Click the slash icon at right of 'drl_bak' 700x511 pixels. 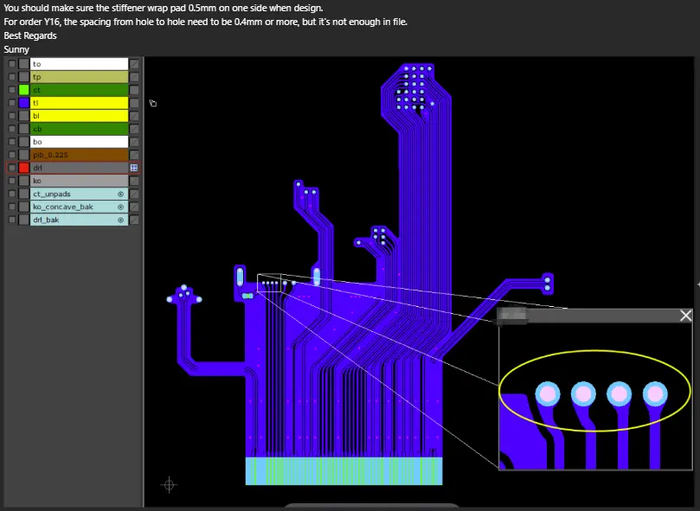point(134,220)
